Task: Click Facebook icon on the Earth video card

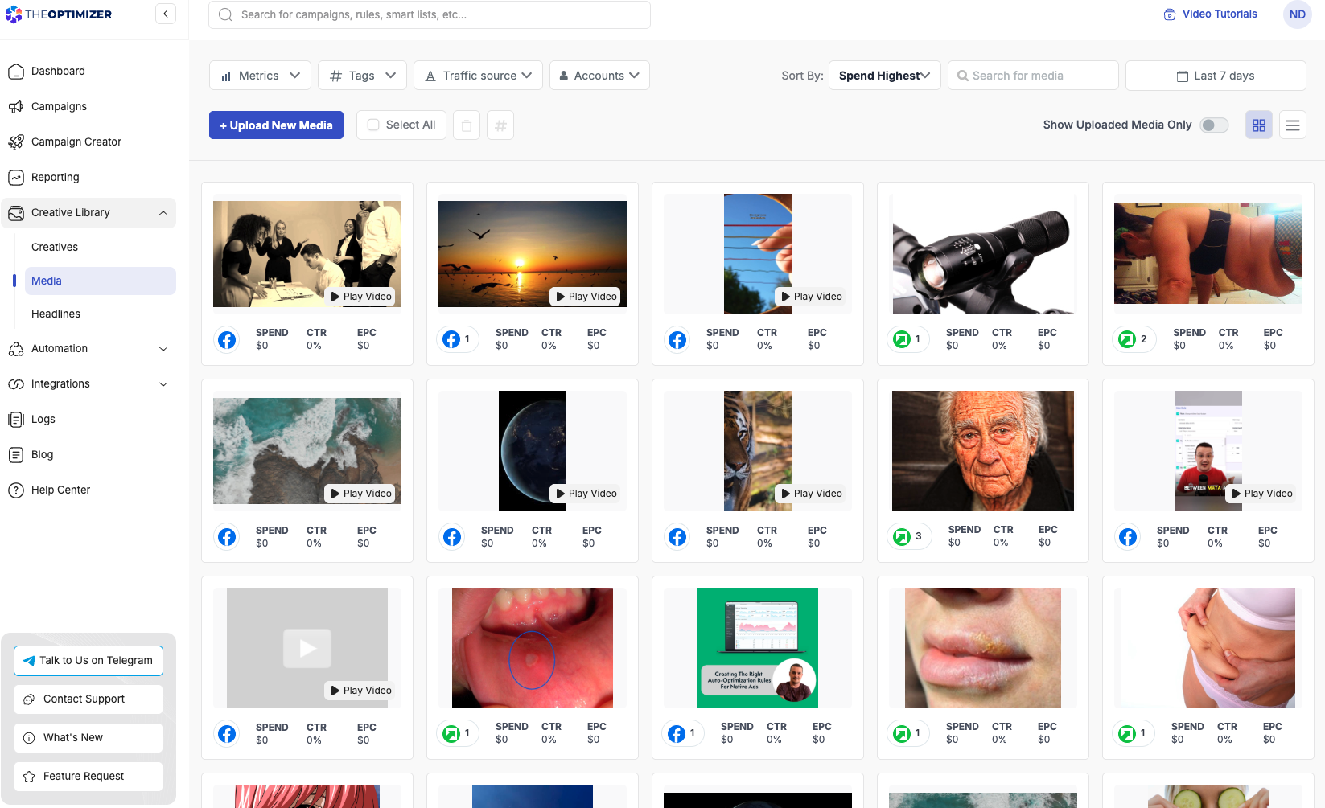Action: [452, 537]
